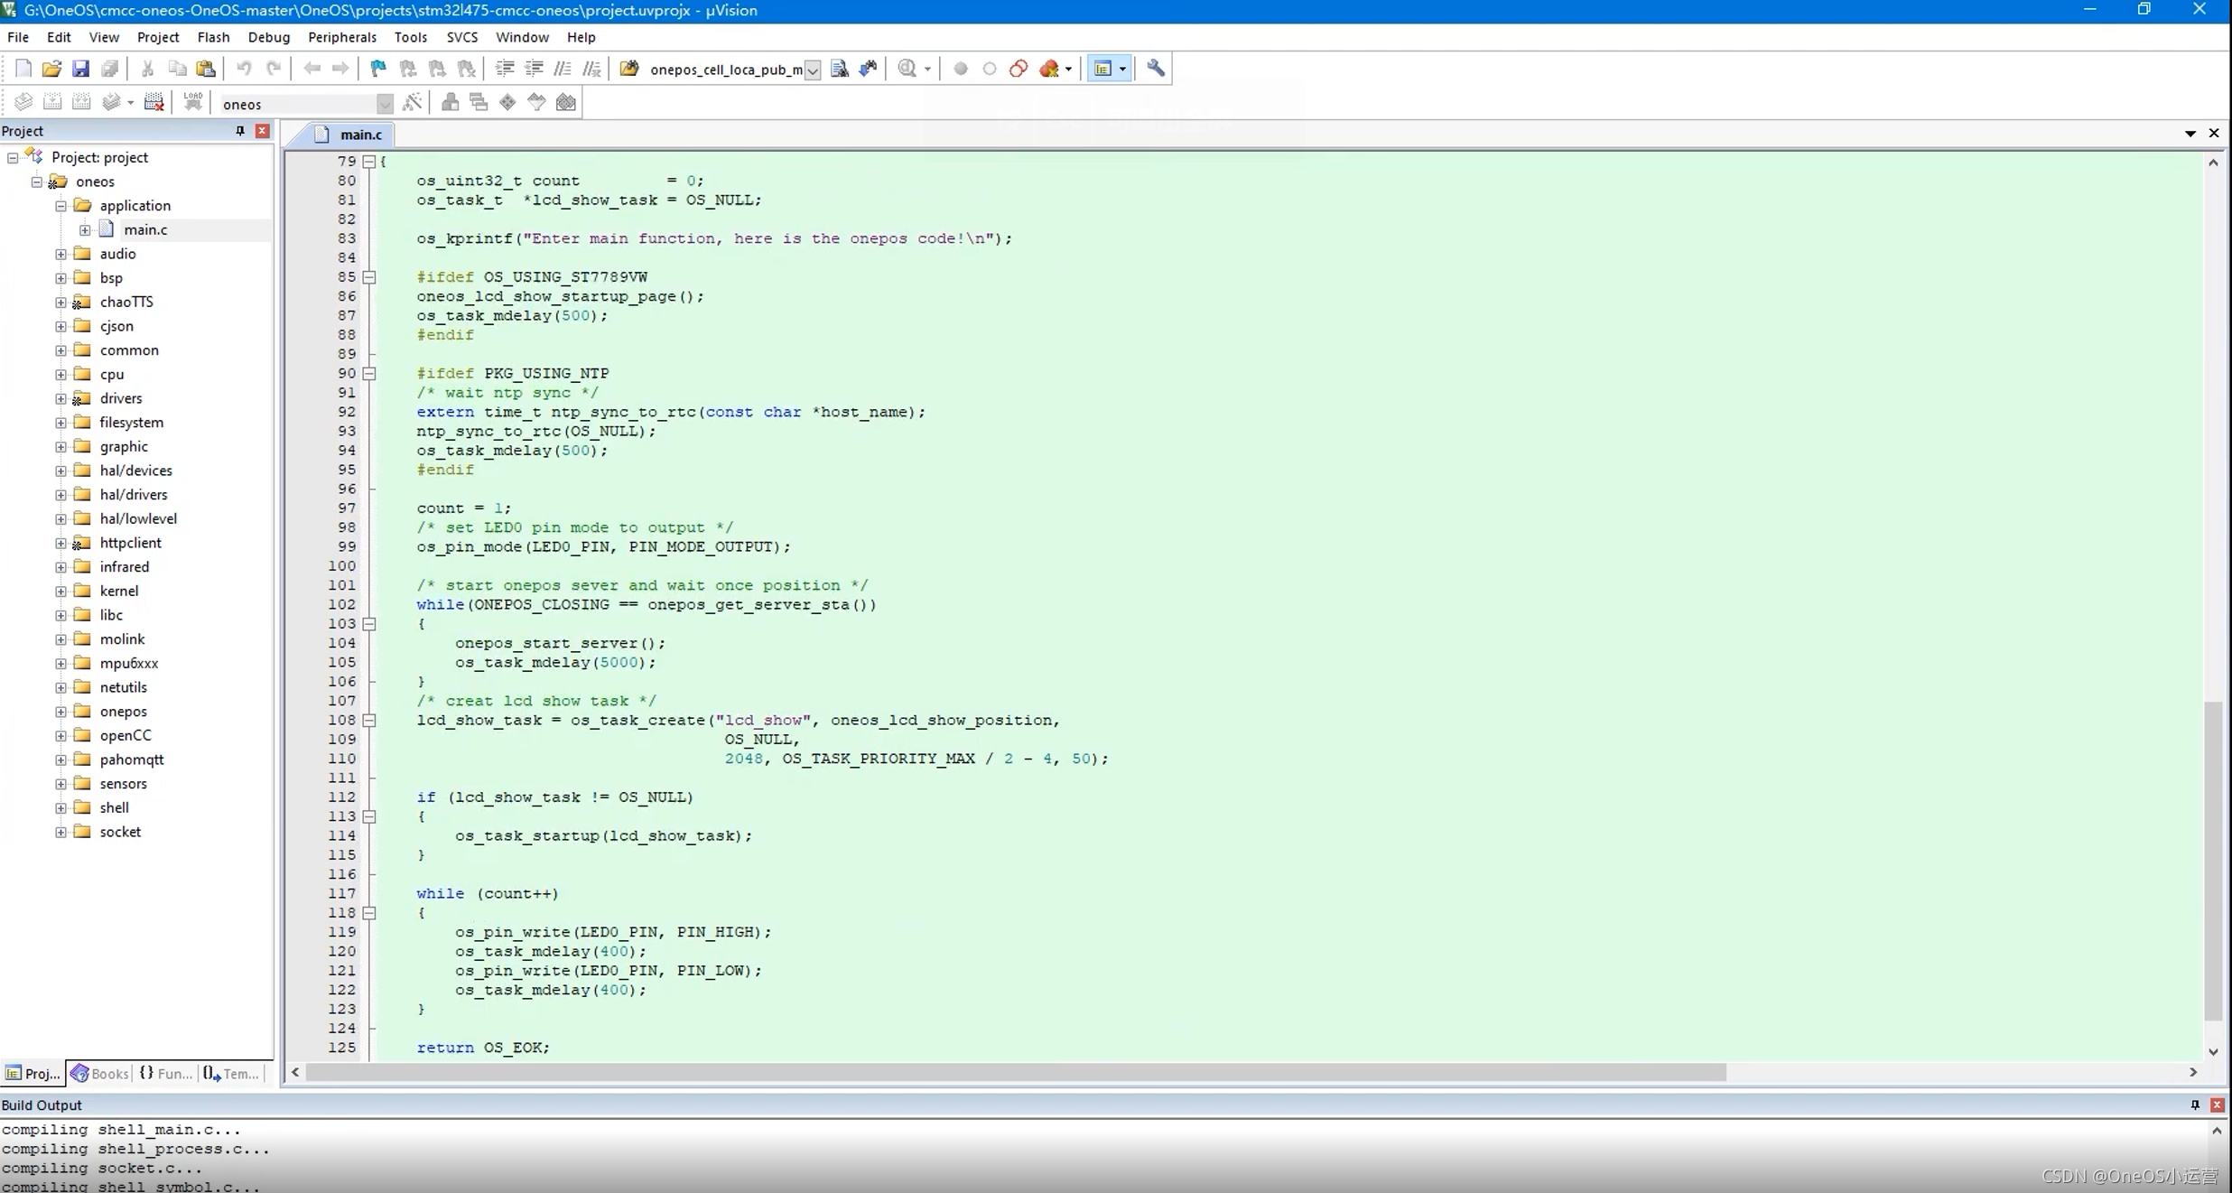Click the Save file toolbar icon

80,69
